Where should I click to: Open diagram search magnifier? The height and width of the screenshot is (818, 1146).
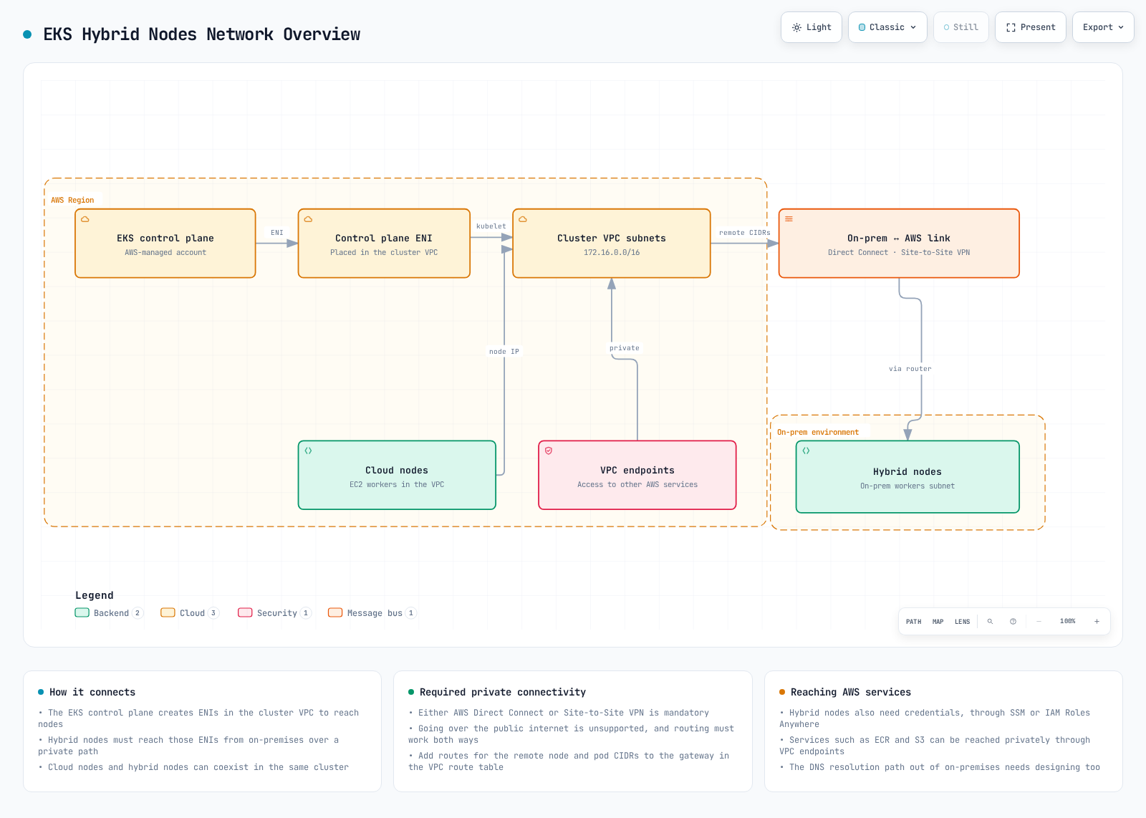tap(991, 622)
